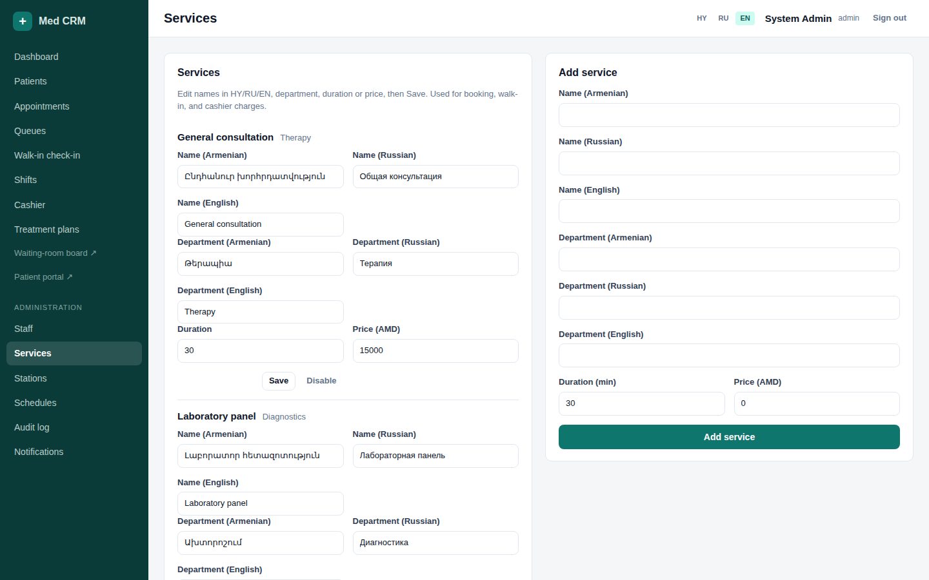
Task: Focus Add service Department (English) field
Action: tap(729, 356)
